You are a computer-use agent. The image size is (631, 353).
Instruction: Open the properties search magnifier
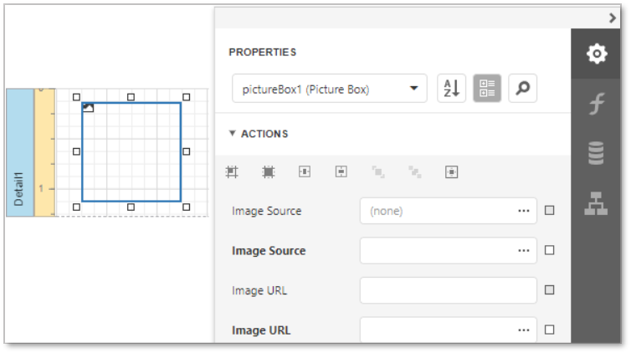[523, 88]
